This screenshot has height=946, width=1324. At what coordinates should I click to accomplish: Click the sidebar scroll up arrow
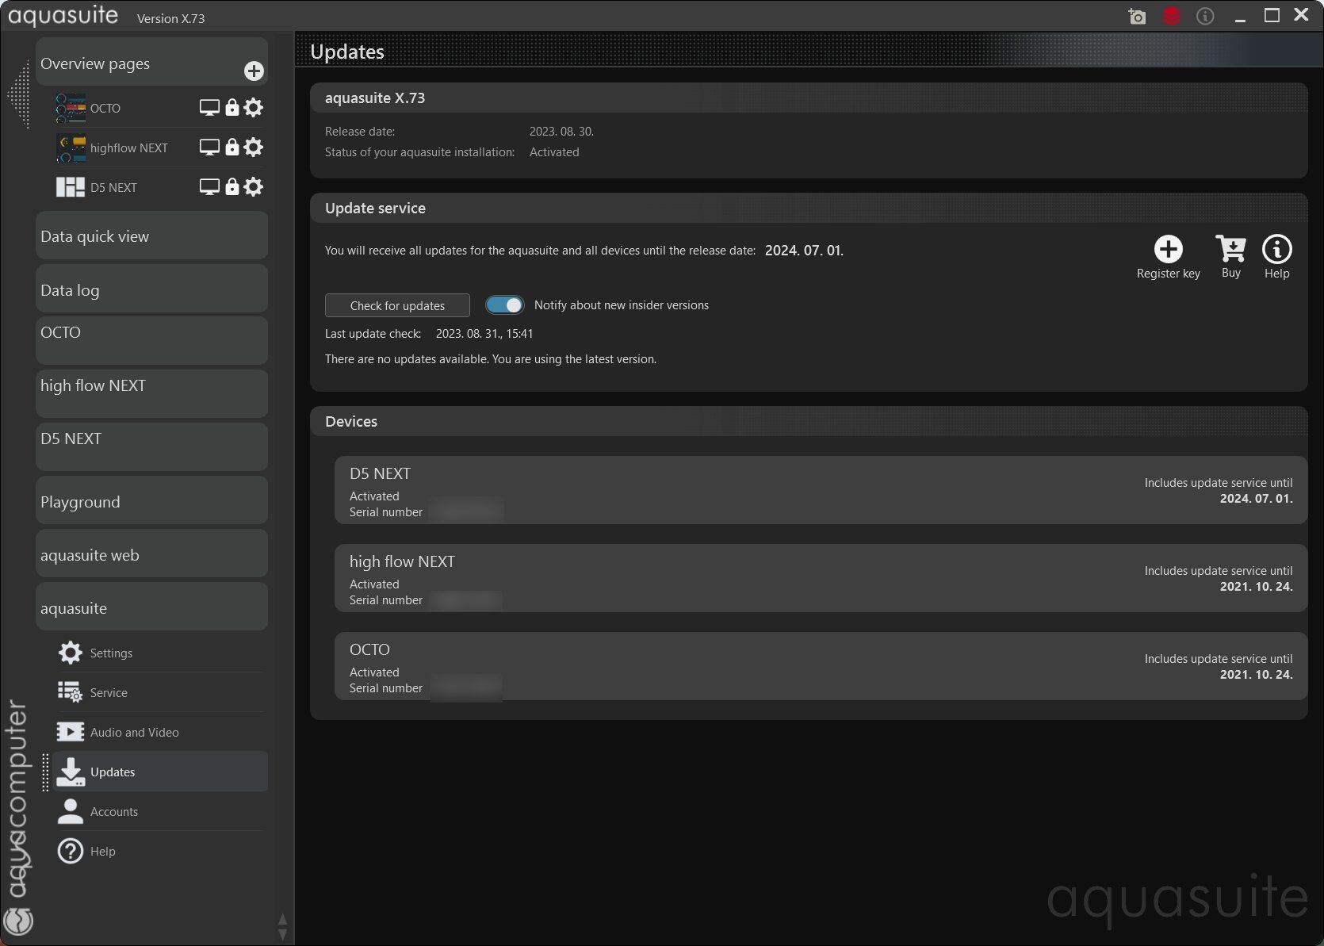click(282, 920)
